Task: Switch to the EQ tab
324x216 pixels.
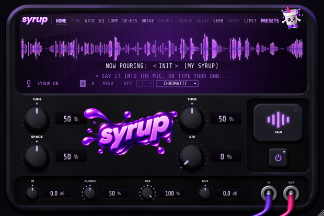Action: 101,21
